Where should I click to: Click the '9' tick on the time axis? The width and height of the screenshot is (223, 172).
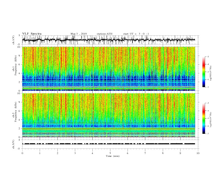[180, 153]
